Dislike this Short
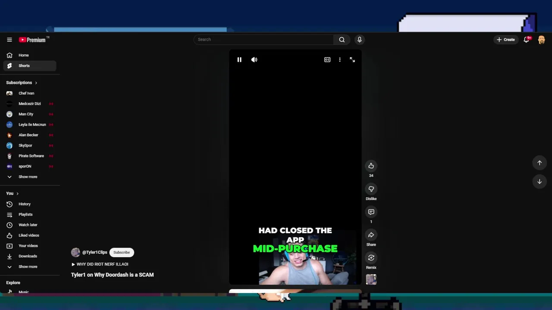Viewport: 552px width, 310px height. tap(371, 189)
